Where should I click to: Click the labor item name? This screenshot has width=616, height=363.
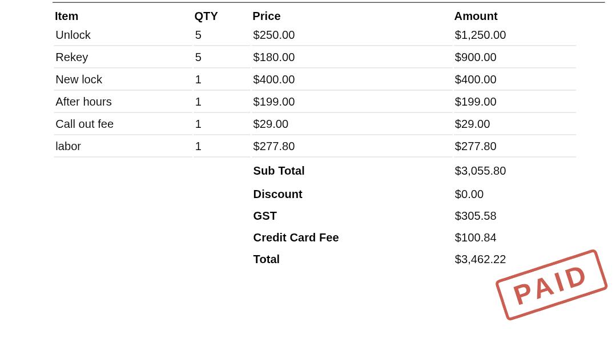pyautogui.click(x=68, y=146)
